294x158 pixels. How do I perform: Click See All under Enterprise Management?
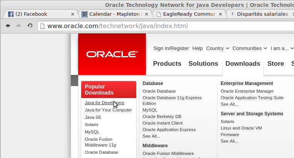[x=229, y=104]
